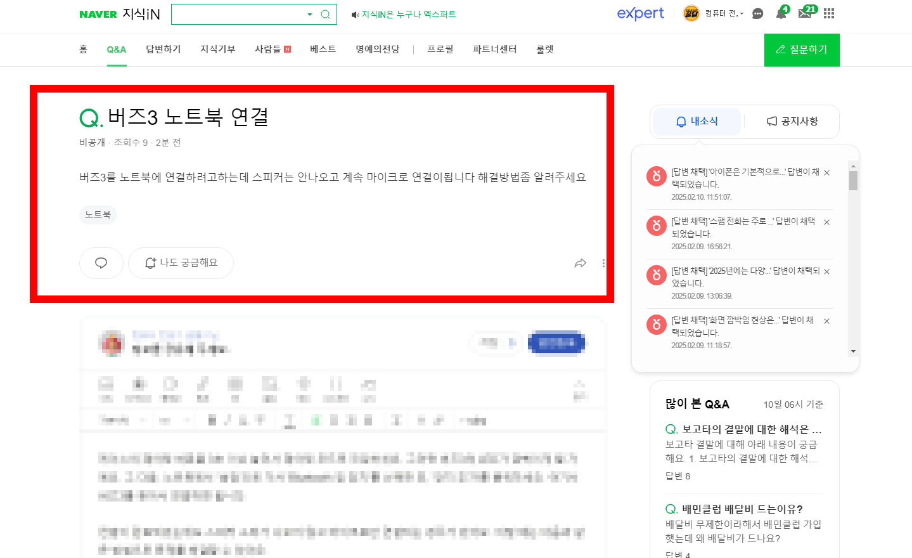Screen dimensions: 912x558
Task: Click the magnifier search icon
Action: (326, 14)
